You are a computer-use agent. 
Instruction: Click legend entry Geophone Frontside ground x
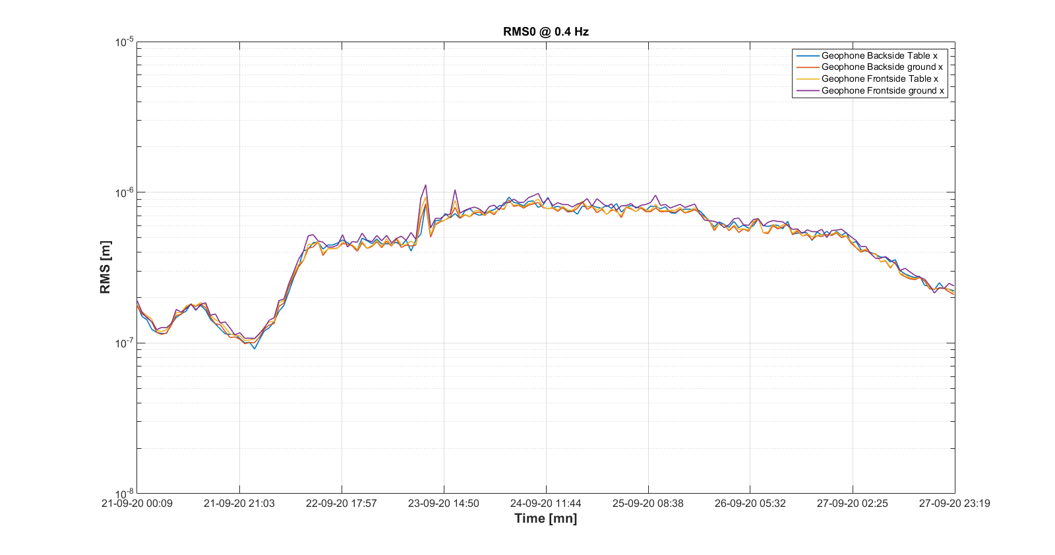click(x=882, y=91)
